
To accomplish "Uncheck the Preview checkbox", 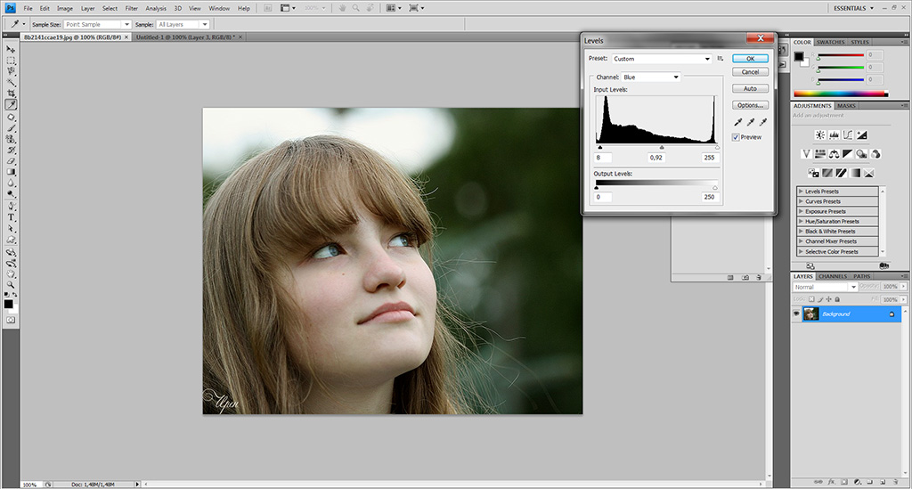I will [x=736, y=137].
